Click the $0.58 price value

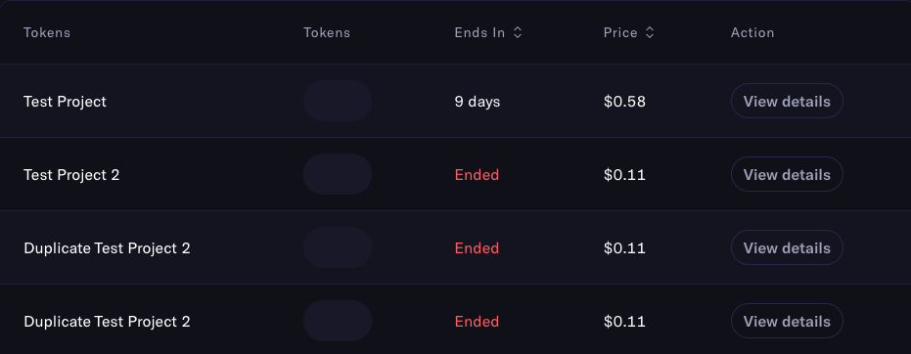(624, 102)
